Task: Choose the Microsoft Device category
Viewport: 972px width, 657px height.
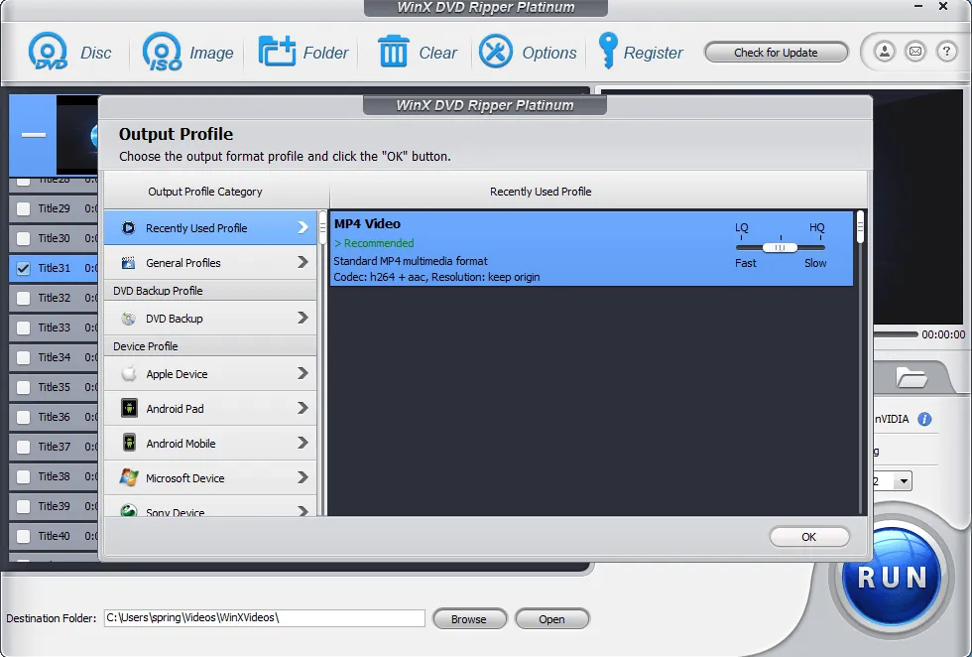Action: tap(209, 478)
